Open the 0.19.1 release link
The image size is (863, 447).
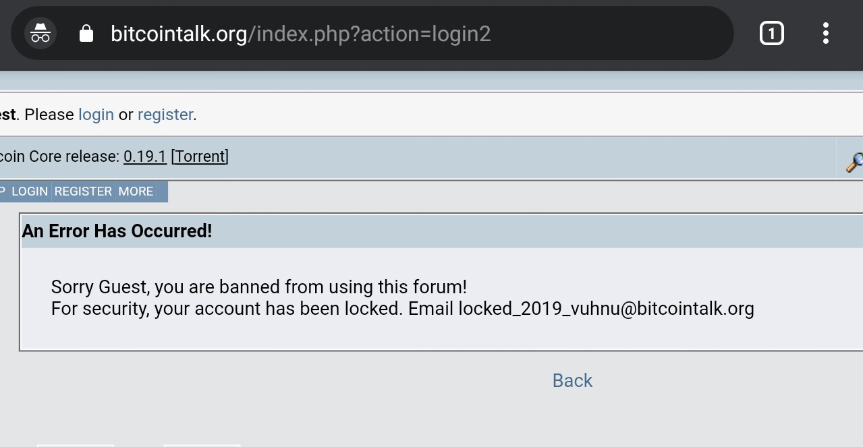[145, 156]
